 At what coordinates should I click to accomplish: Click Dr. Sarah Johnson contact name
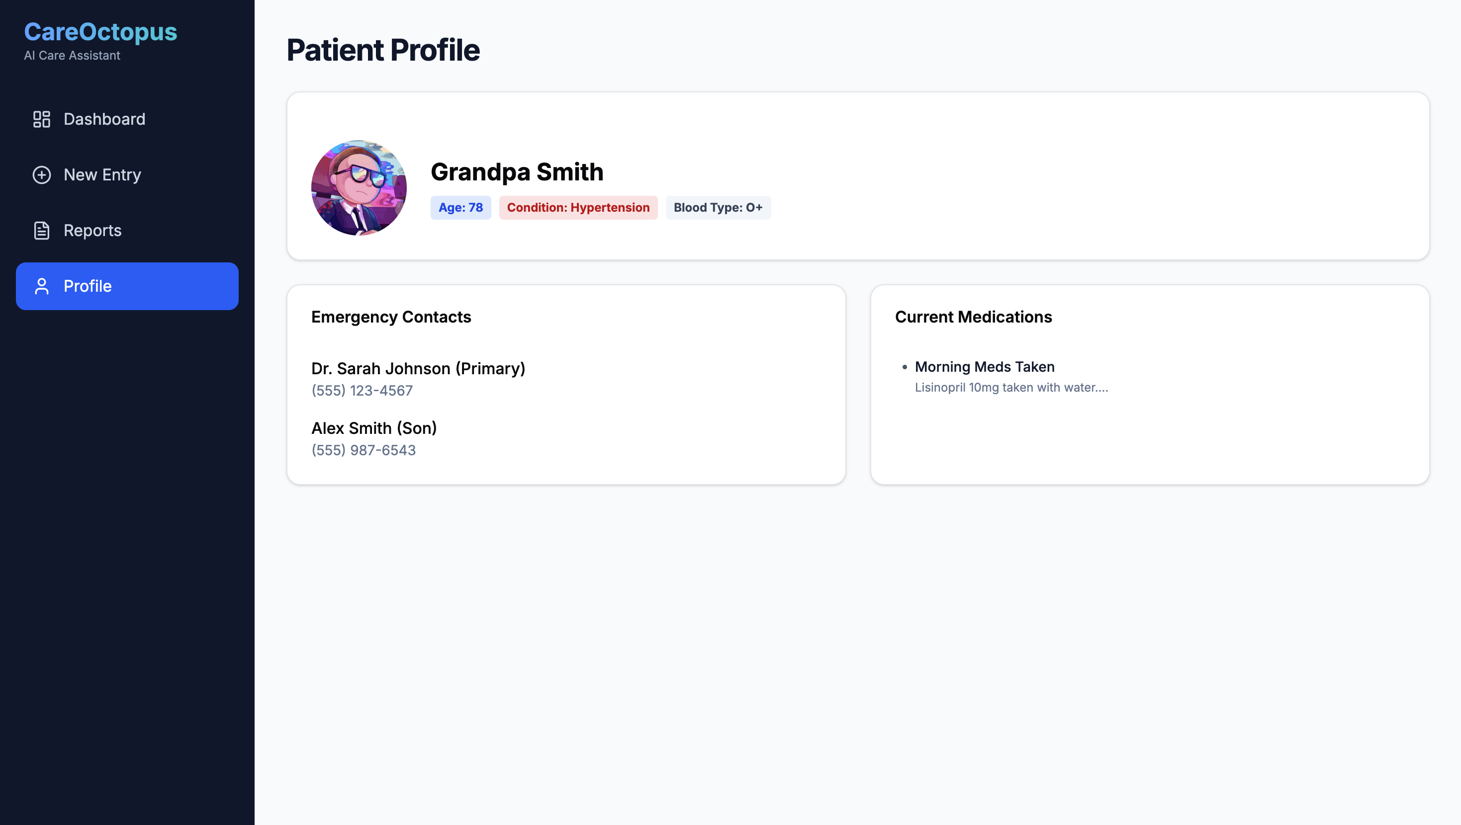pos(418,369)
